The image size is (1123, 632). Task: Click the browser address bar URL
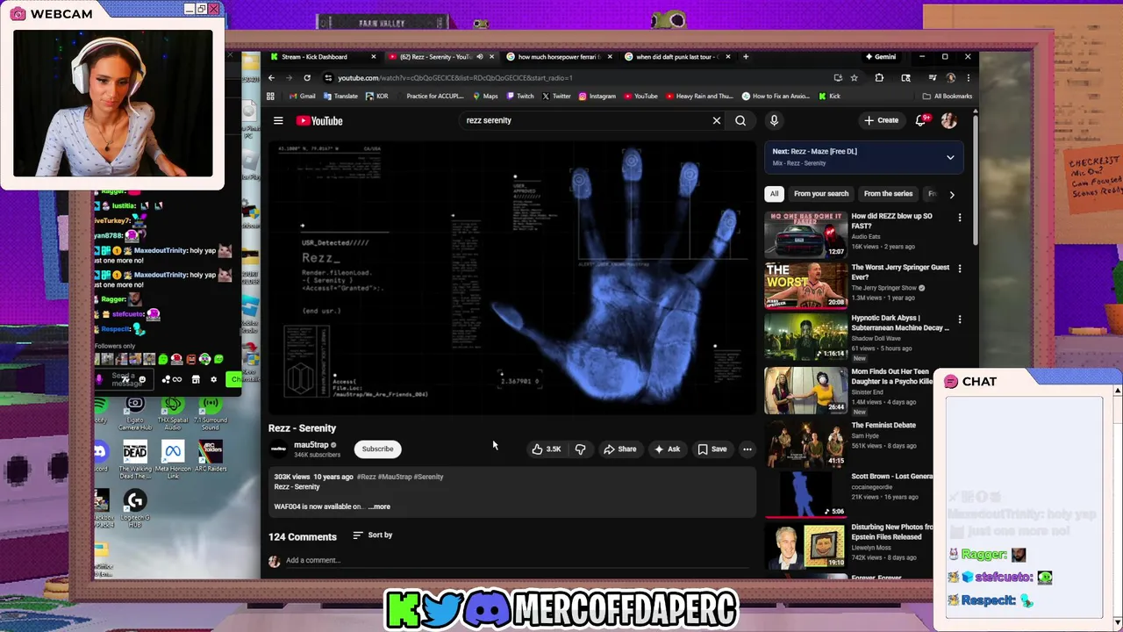pyautogui.click(x=454, y=78)
